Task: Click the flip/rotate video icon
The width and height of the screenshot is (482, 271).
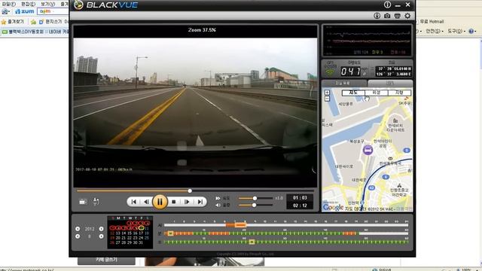Action: point(96,202)
